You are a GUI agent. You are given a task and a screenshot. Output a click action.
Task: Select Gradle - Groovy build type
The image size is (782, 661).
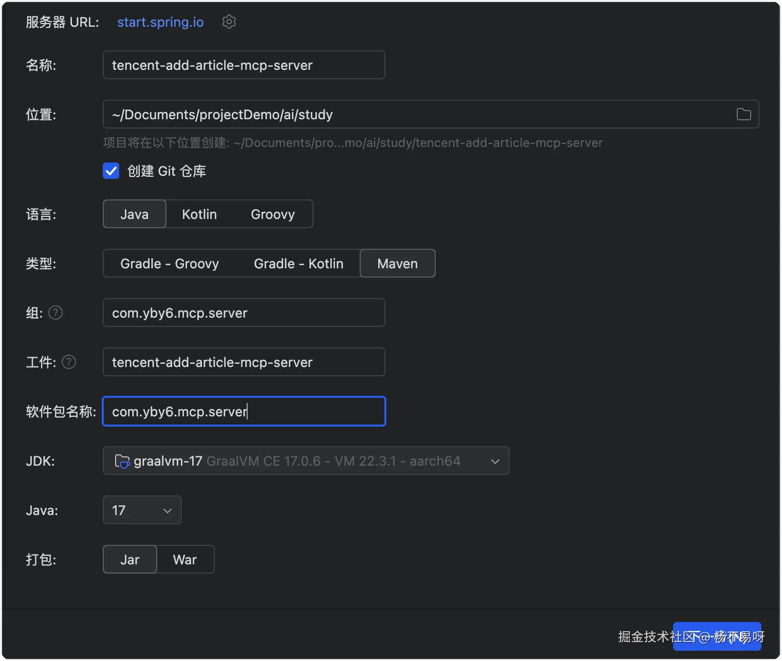pyautogui.click(x=170, y=263)
